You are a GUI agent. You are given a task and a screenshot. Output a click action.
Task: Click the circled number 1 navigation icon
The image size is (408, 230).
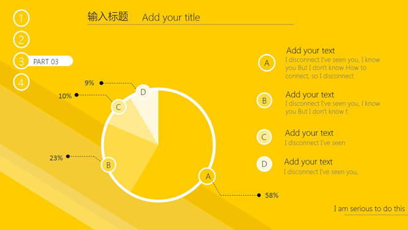pyautogui.click(x=21, y=18)
